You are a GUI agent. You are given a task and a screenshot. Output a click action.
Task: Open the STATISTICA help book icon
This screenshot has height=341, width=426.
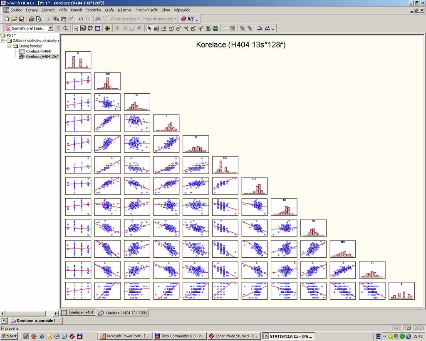click(183, 19)
